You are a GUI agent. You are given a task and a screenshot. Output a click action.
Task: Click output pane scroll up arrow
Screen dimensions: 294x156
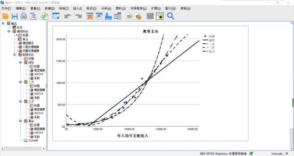pyautogui.click(x=291, y=23)
